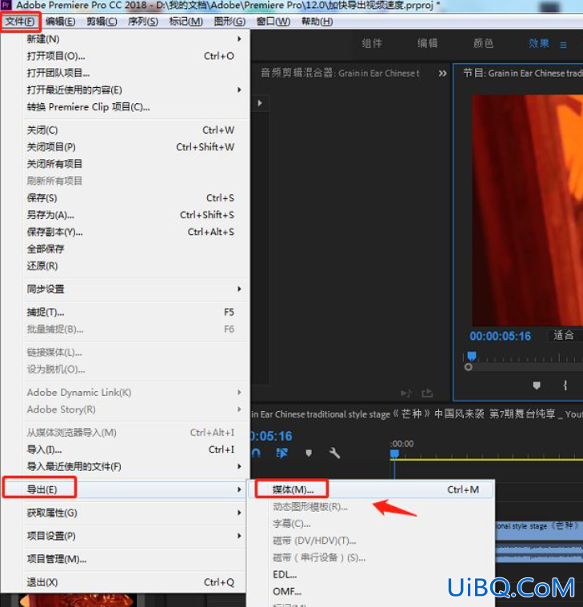Add marker icon in timeline panel
This screenshot has height=607, width=583.
309,453
